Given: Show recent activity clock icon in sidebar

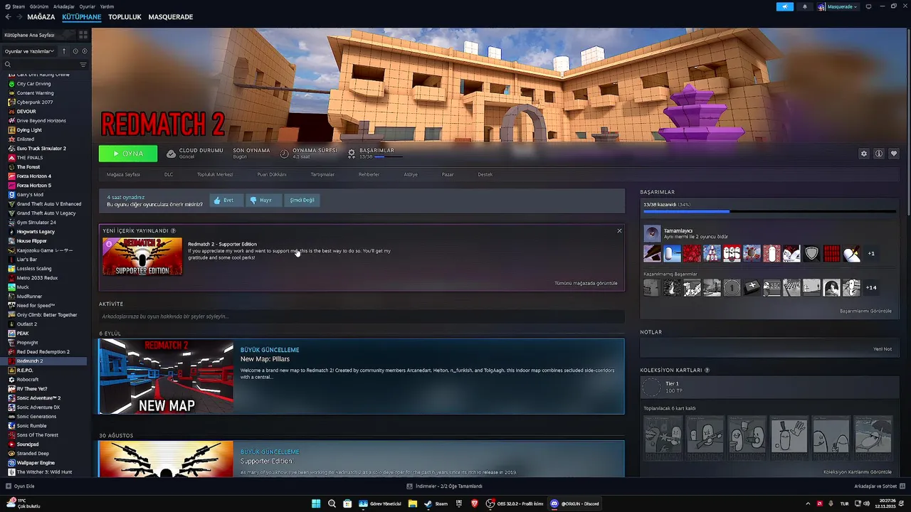Looking at the screenshot, I should pyautogui.click(x=75, y=51).
